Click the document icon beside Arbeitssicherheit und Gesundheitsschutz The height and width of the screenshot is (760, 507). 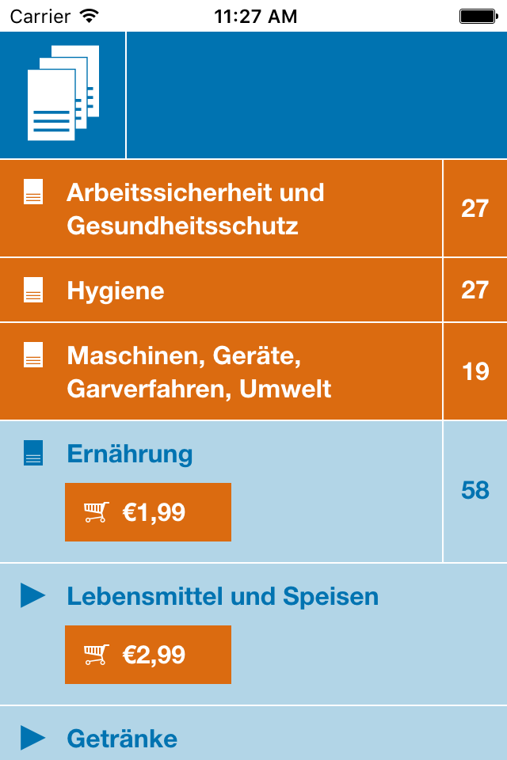[33, 192]
